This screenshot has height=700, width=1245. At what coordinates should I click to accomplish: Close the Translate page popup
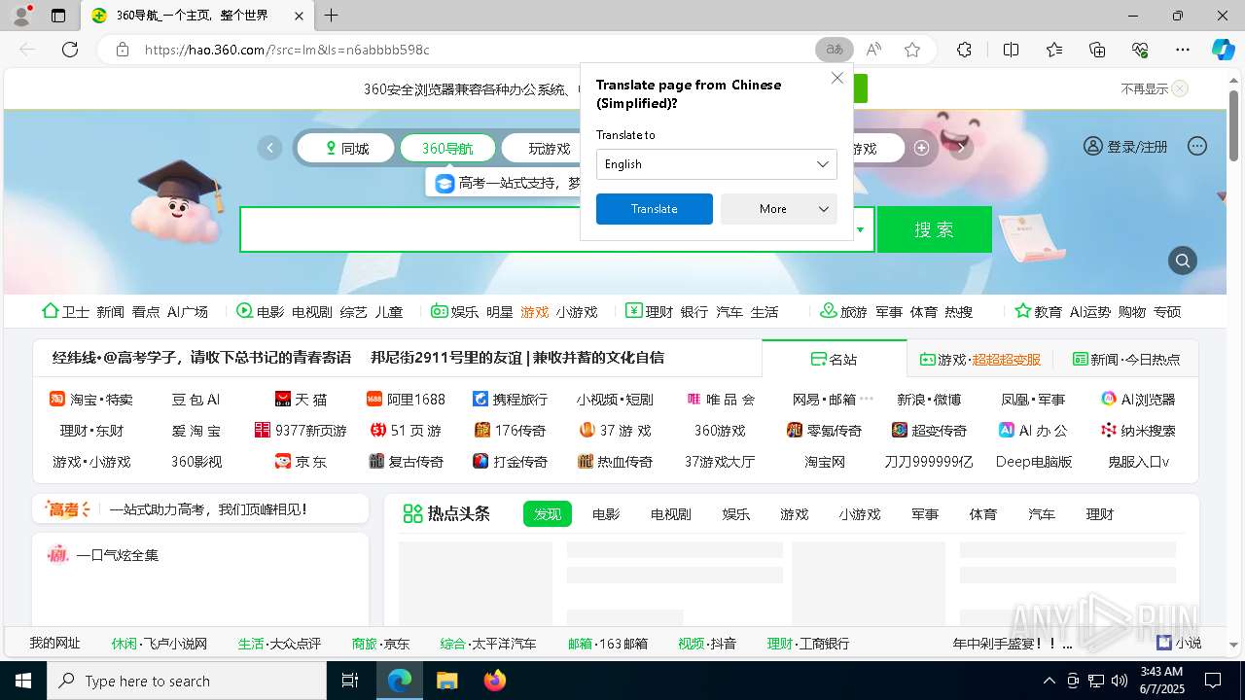pos(836,78)
